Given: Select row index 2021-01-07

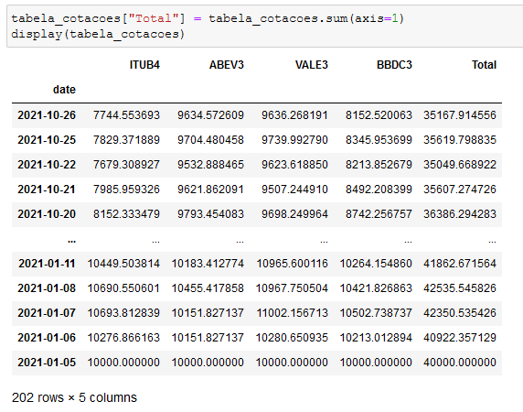Looking at the screenshot, I should pos(47,313).
